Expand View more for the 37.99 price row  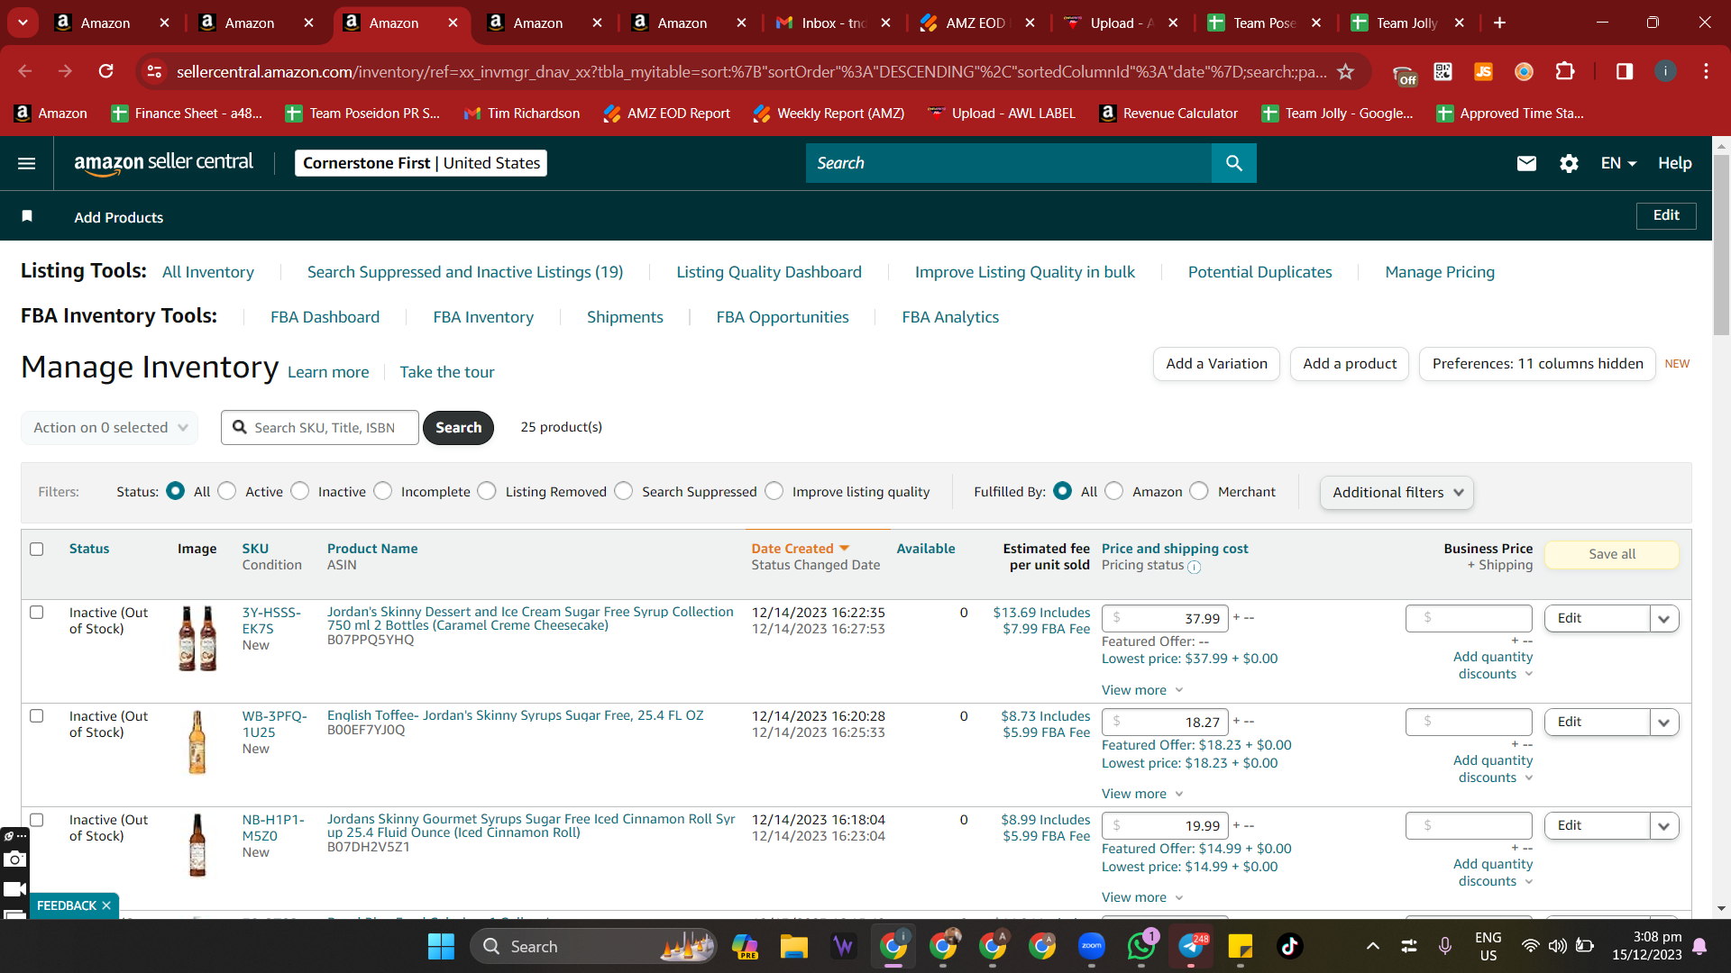click(1142, 690)
